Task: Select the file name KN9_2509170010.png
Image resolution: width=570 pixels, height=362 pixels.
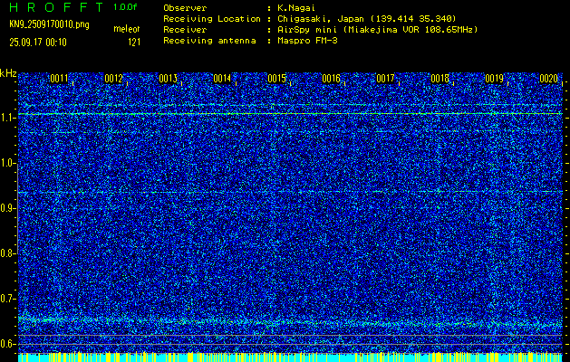Action: tap(49, 25)
